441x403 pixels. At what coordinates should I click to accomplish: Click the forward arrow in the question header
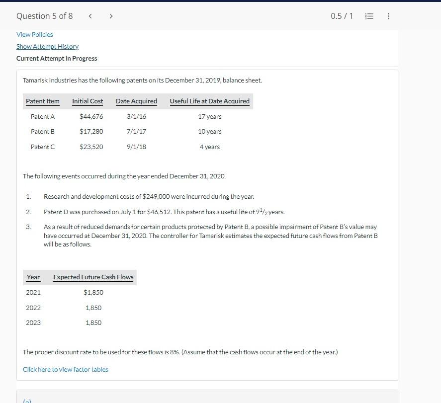[x=111, y=16]
